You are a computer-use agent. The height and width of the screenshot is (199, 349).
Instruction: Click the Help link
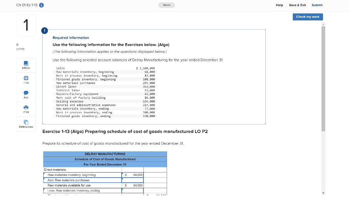pyautogui.click(x=279, y=5)
